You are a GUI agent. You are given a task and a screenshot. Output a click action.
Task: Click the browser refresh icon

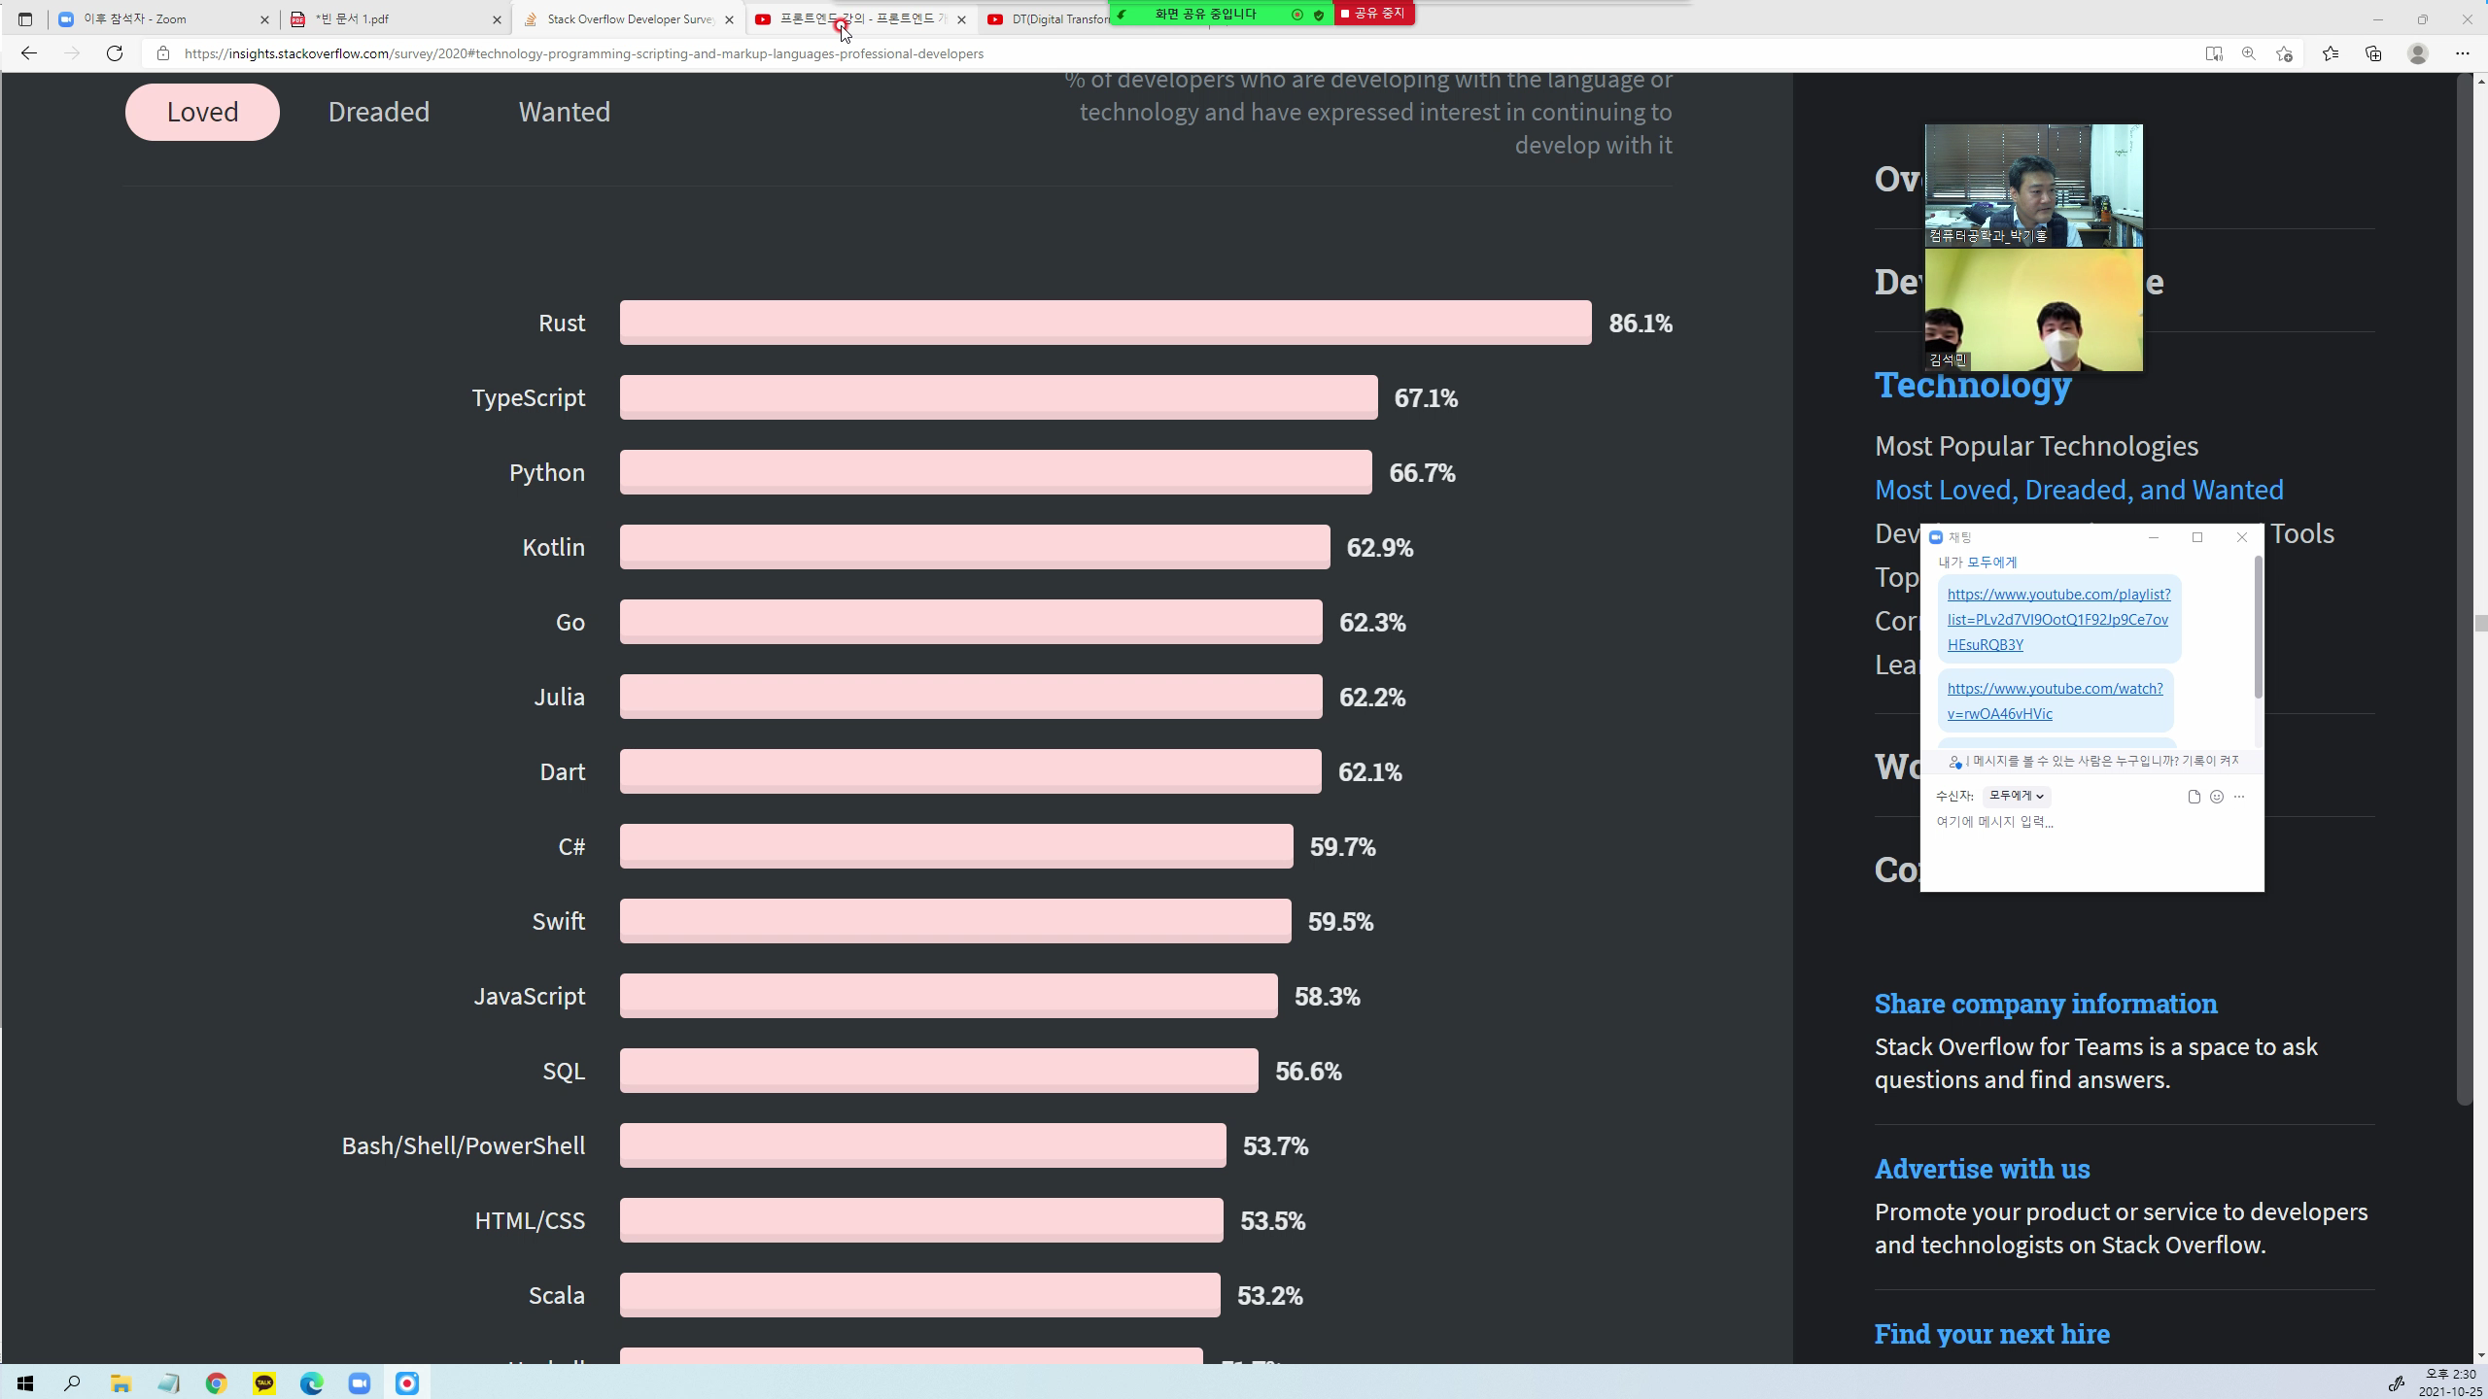pos(115,53)
